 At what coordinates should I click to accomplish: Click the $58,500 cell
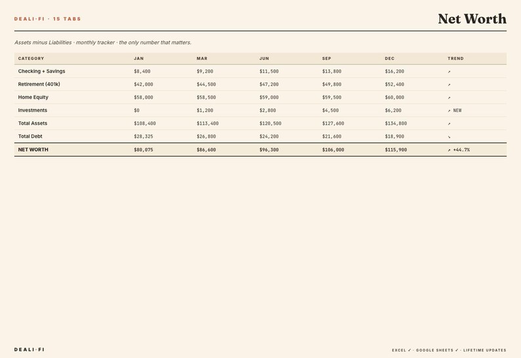[x=206, y=97]
